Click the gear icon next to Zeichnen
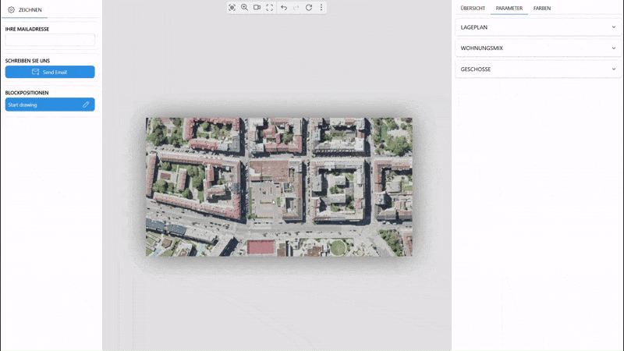 pyautogui.click(x=11, y=9)
